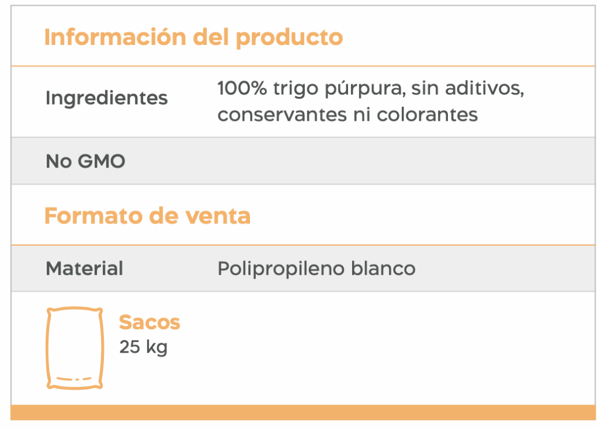Screen dimensions: 598x429
Task: Click the orange 'Sacos' label
Action: (149, 322)
